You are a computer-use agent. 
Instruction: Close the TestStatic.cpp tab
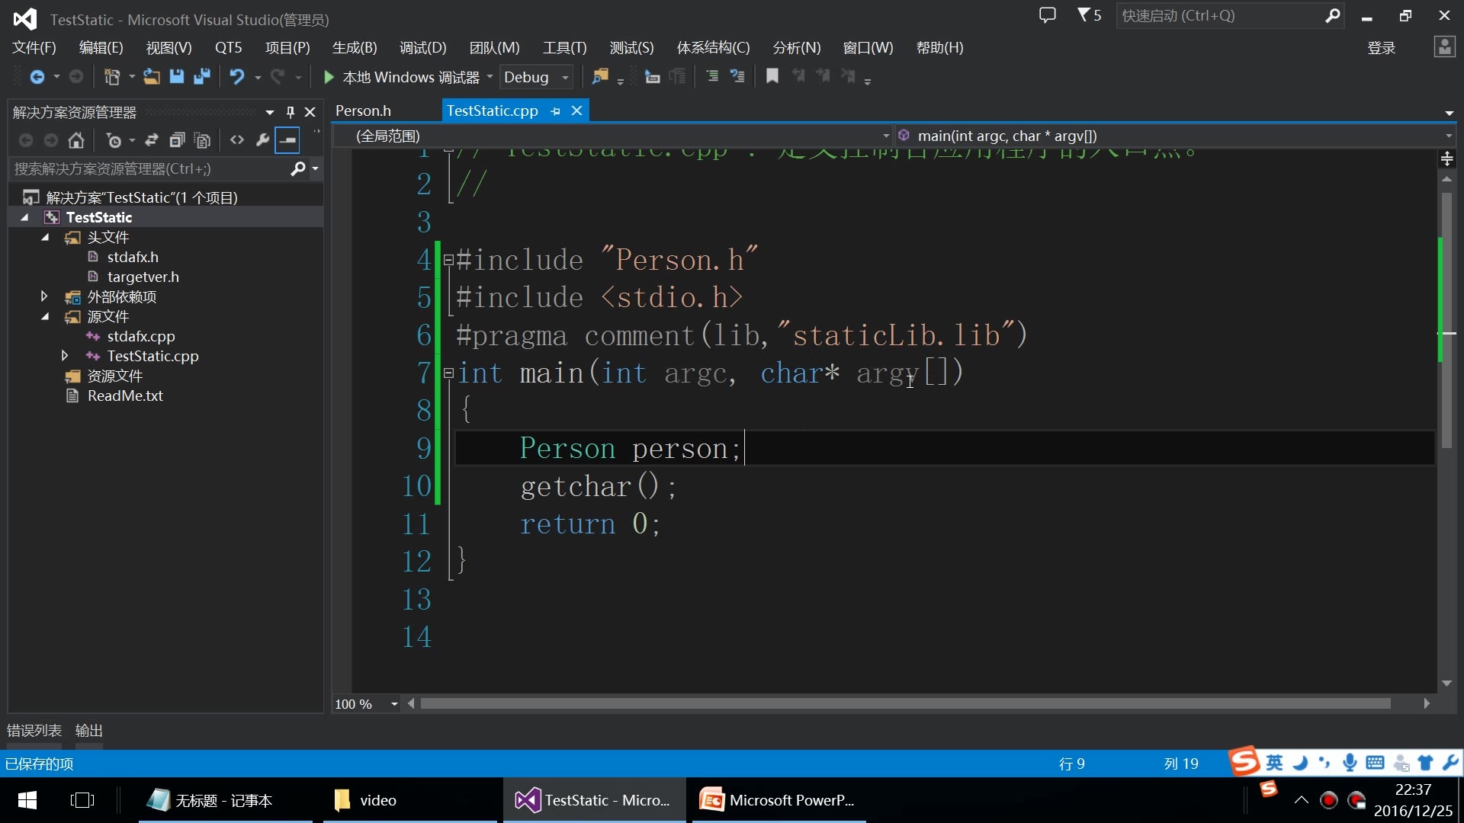577,111
